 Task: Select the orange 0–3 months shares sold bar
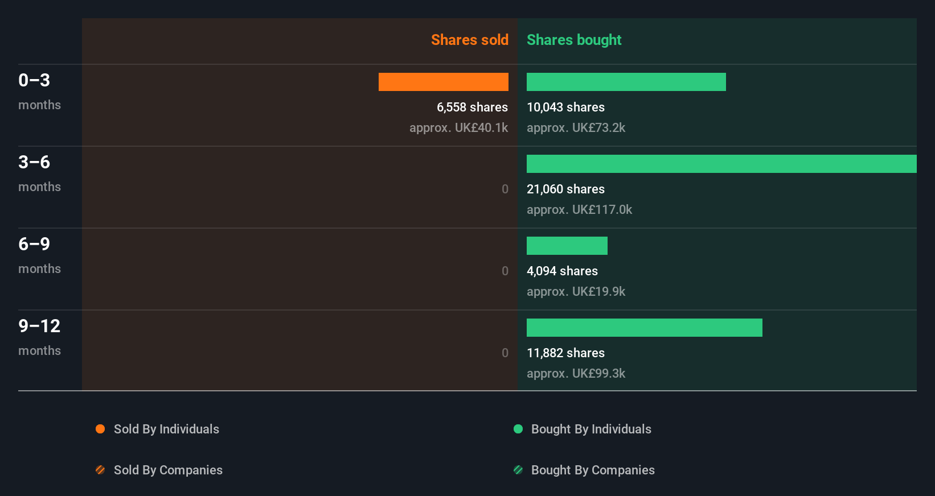click(x=444, y=82)
